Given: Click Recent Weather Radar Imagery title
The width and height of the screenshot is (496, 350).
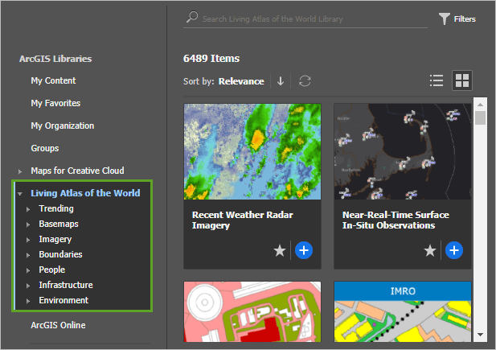Looking at the screenshot, I should tap(242, 220).
